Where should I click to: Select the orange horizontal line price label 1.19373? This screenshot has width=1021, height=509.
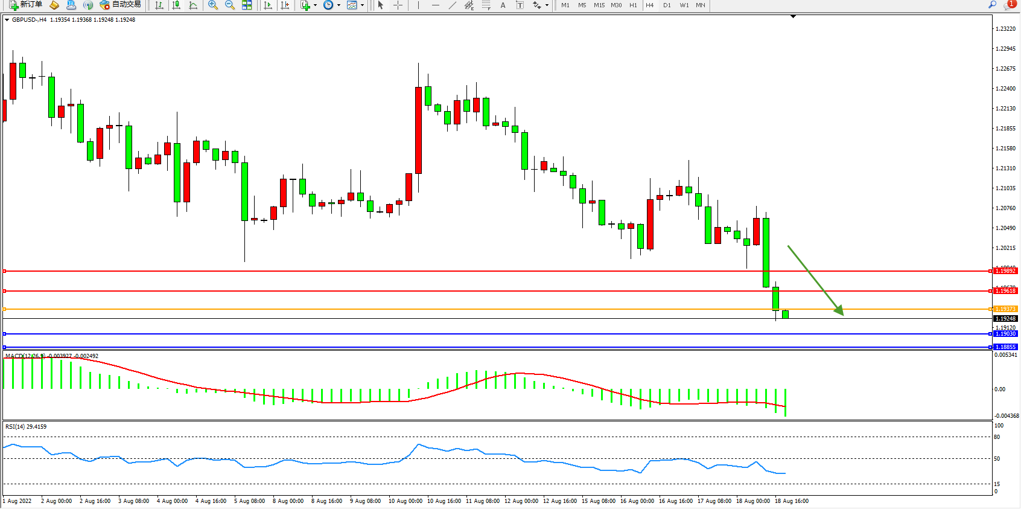1005,309
